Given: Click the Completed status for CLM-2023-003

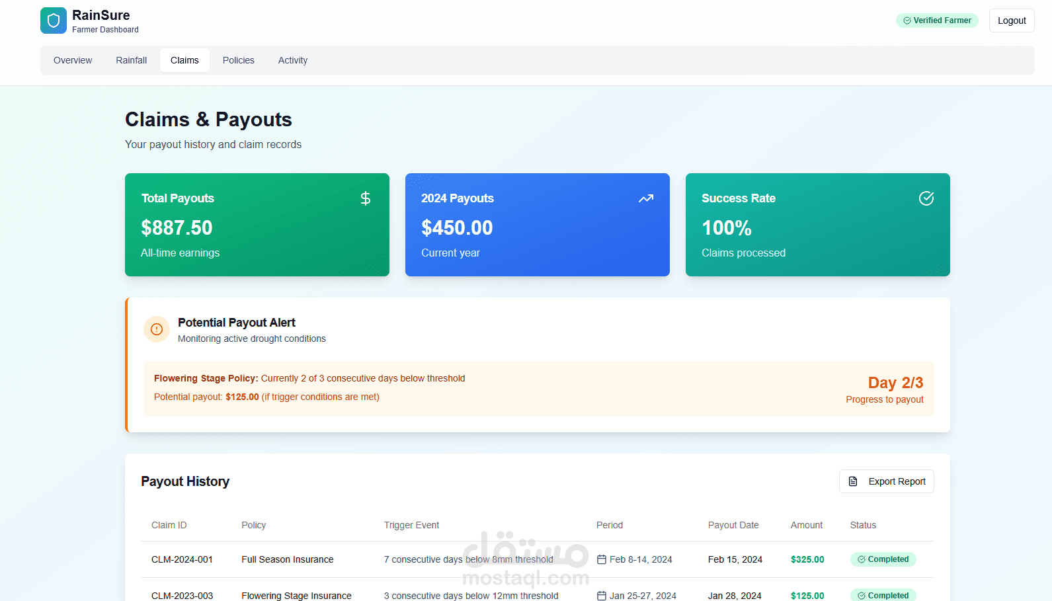Looking at the screenshot, I should click(x=883, y=595).
